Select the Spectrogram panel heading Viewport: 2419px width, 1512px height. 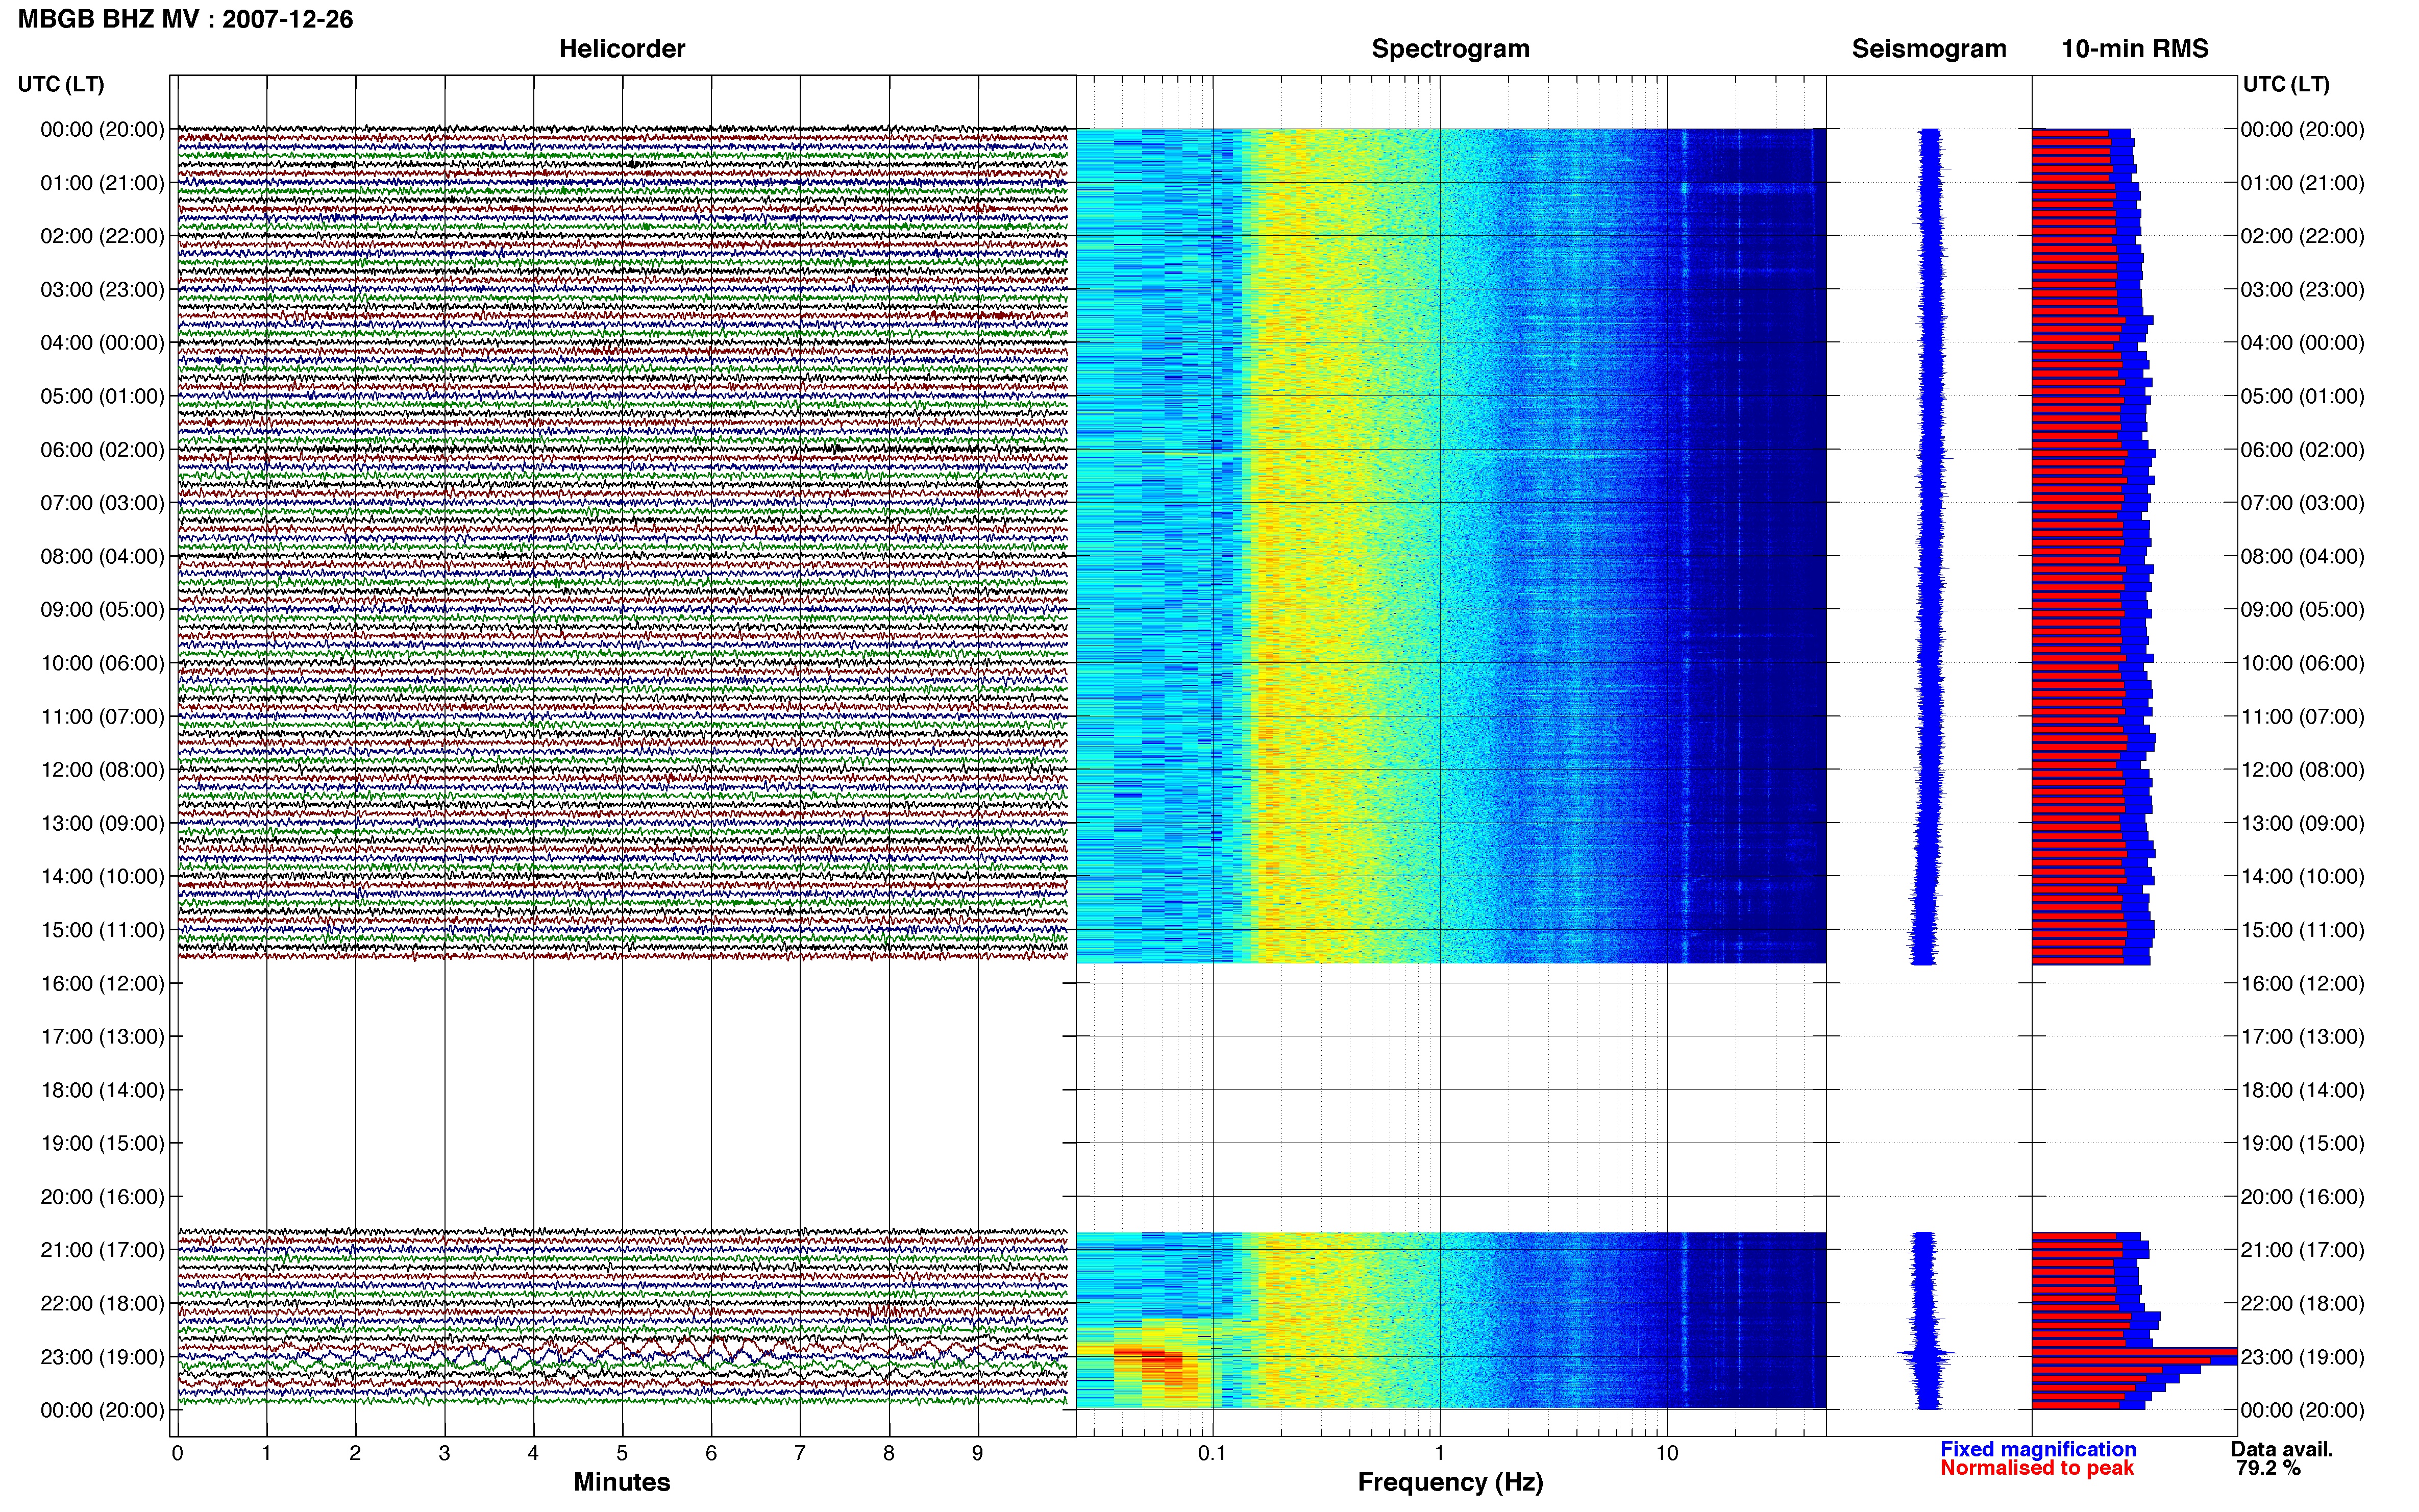[x=1450, y=49]
